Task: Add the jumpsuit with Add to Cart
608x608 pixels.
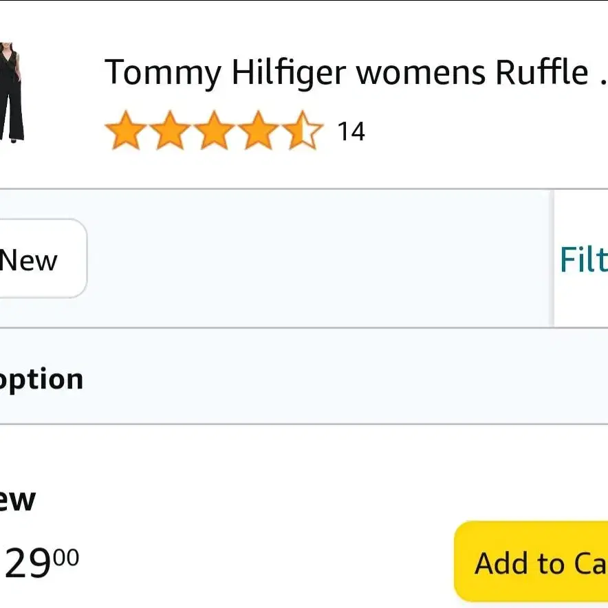Action: pos(531,562)
